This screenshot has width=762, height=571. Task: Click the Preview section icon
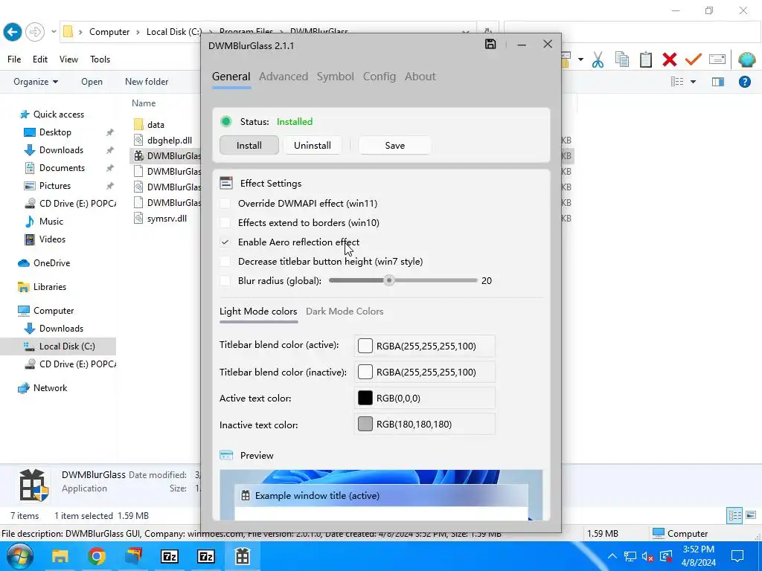point(226,455)
